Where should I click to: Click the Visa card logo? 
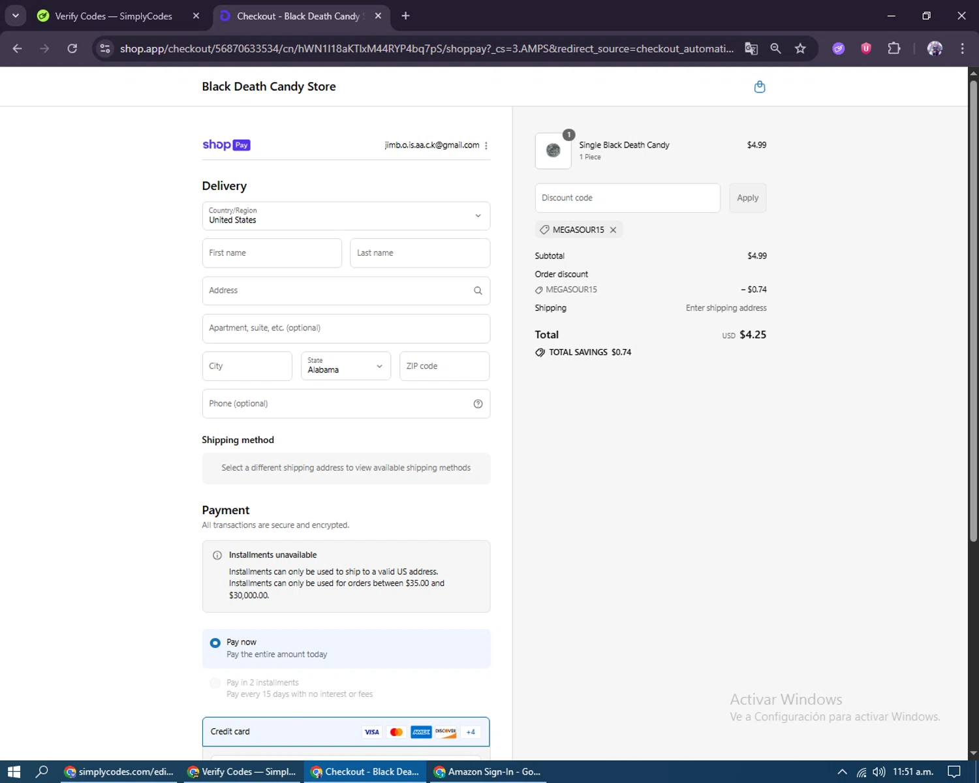click(x=371, y=732)
